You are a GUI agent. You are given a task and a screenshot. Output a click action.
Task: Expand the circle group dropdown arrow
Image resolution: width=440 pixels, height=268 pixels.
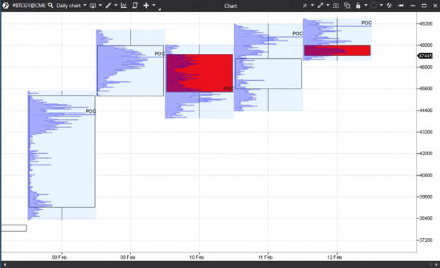point(381,5)
